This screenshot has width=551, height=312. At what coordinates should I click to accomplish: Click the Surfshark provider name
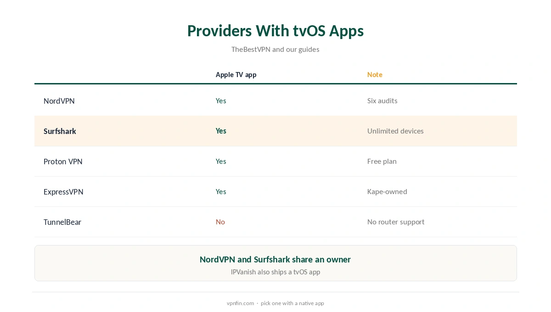click(x=60, y=131)
